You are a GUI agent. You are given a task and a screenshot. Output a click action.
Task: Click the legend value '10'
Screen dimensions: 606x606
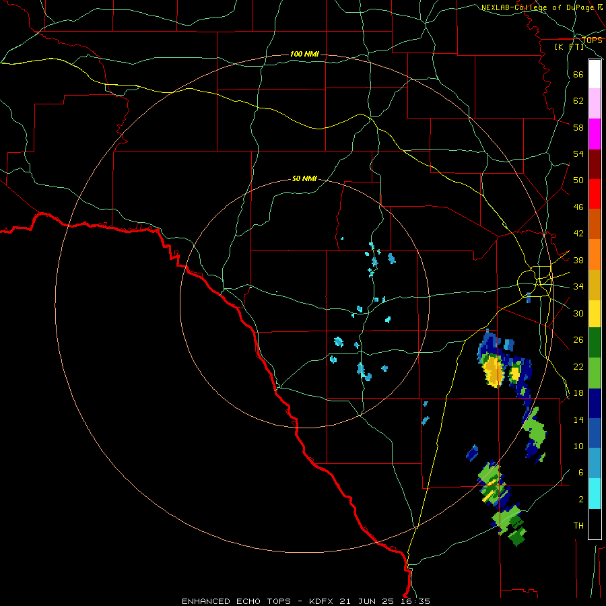578,446
